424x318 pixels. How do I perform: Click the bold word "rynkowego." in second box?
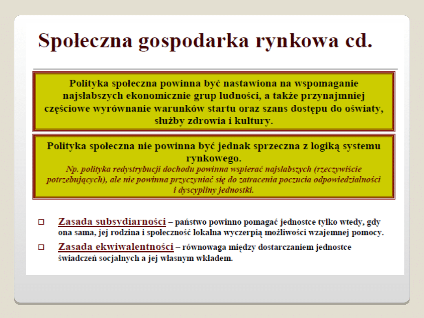[x=214, y=158]
